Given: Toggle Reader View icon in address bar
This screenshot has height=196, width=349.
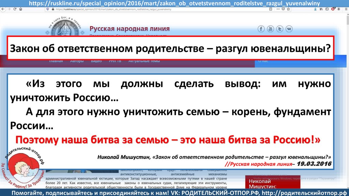Looking at the screenshot, I should click(270, 9).
